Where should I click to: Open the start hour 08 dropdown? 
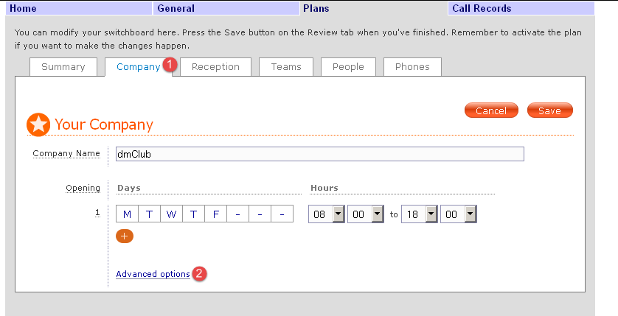(x=327, y=214)
